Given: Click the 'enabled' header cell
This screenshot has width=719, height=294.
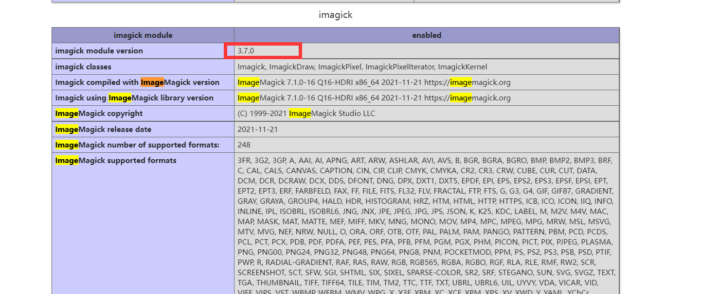Looking at the screenshot, I should pos(427,35).
